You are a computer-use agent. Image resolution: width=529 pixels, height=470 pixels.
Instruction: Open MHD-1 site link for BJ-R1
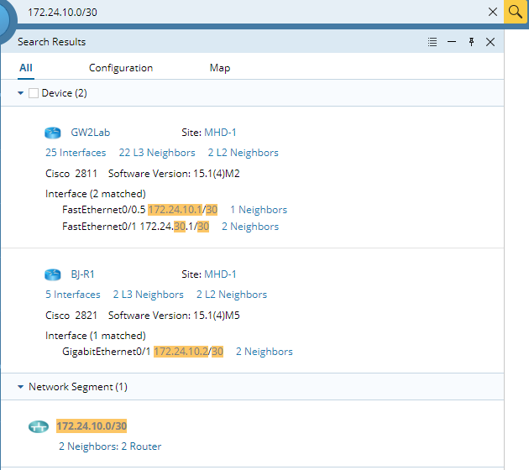pyautogui.click(x=220, y=274)
